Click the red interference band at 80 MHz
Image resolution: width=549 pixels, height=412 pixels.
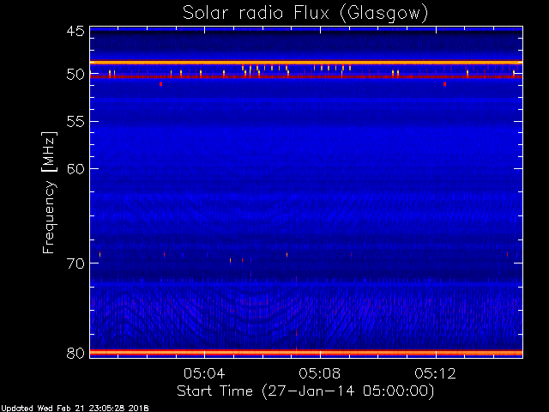coord(306,353)
